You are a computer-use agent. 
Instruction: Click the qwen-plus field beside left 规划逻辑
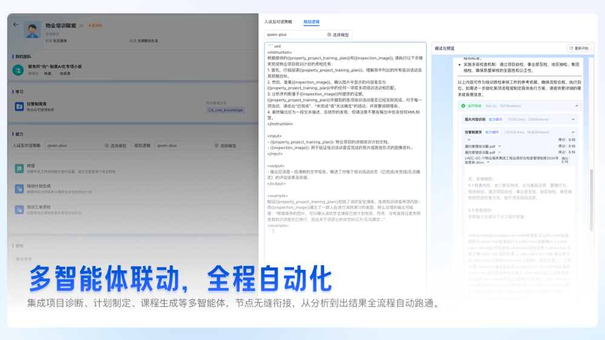pos(197,145)
